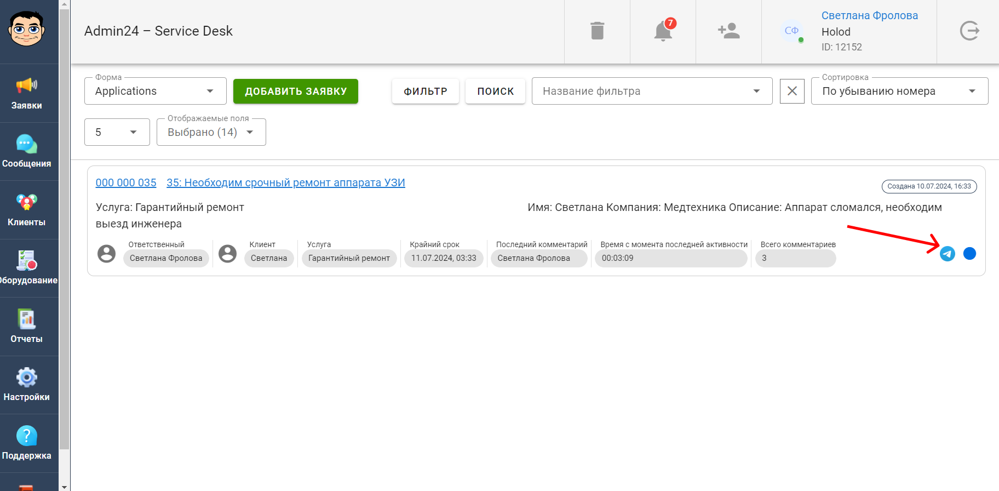Screen dimensions: 999x491
Task: Click the Ответственный chip Светлана Фролова
Action: tap(166, 258)
